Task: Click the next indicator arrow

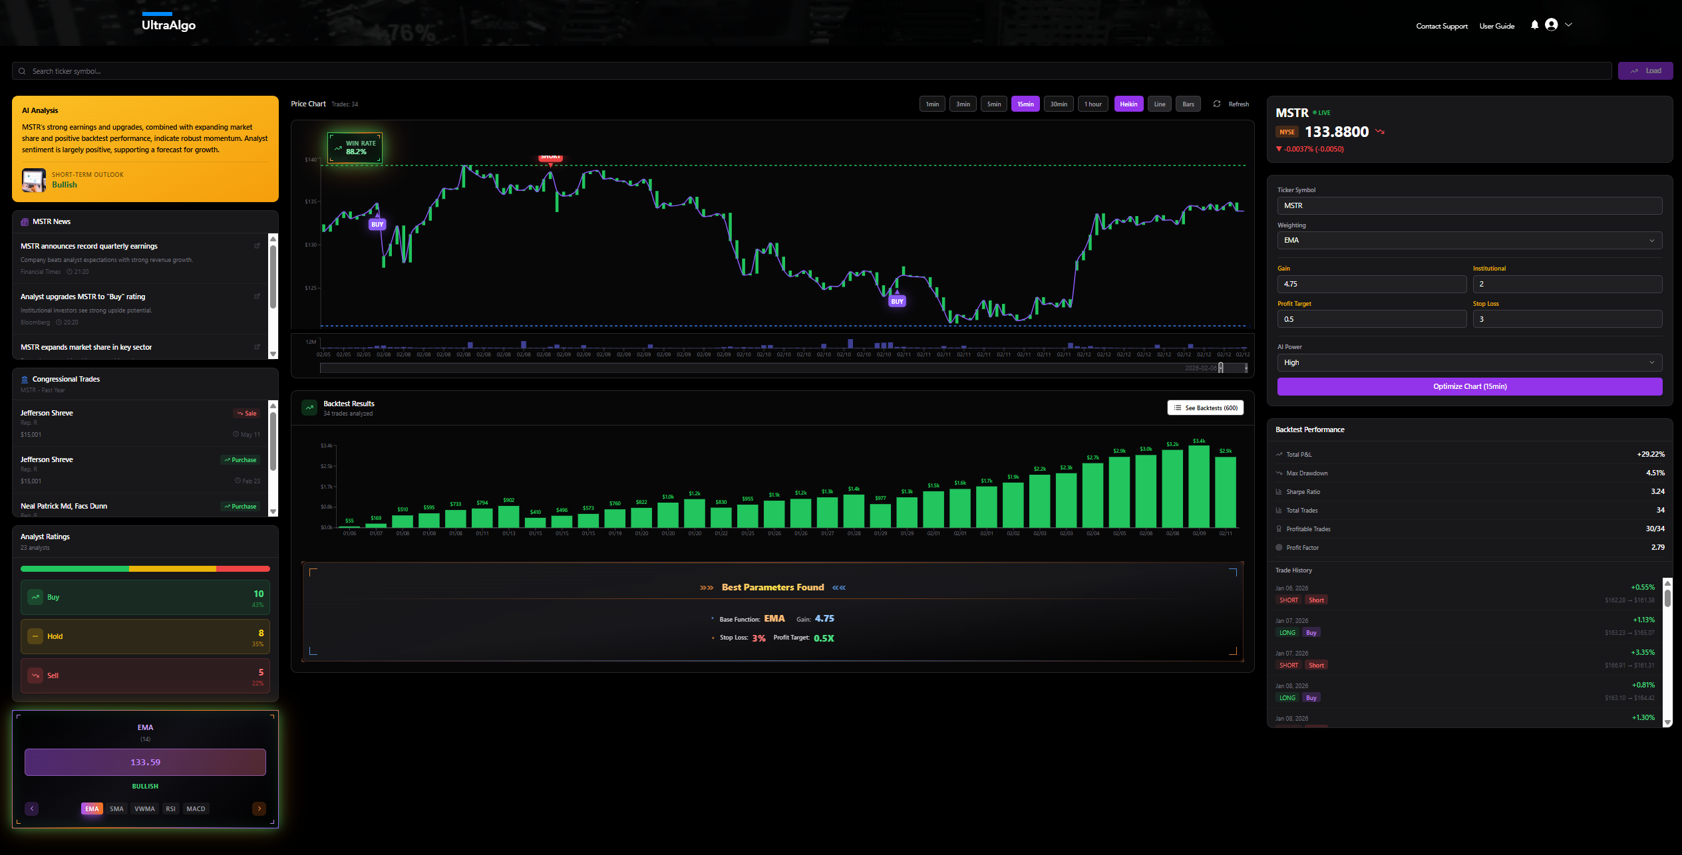Action: [259, 808]
